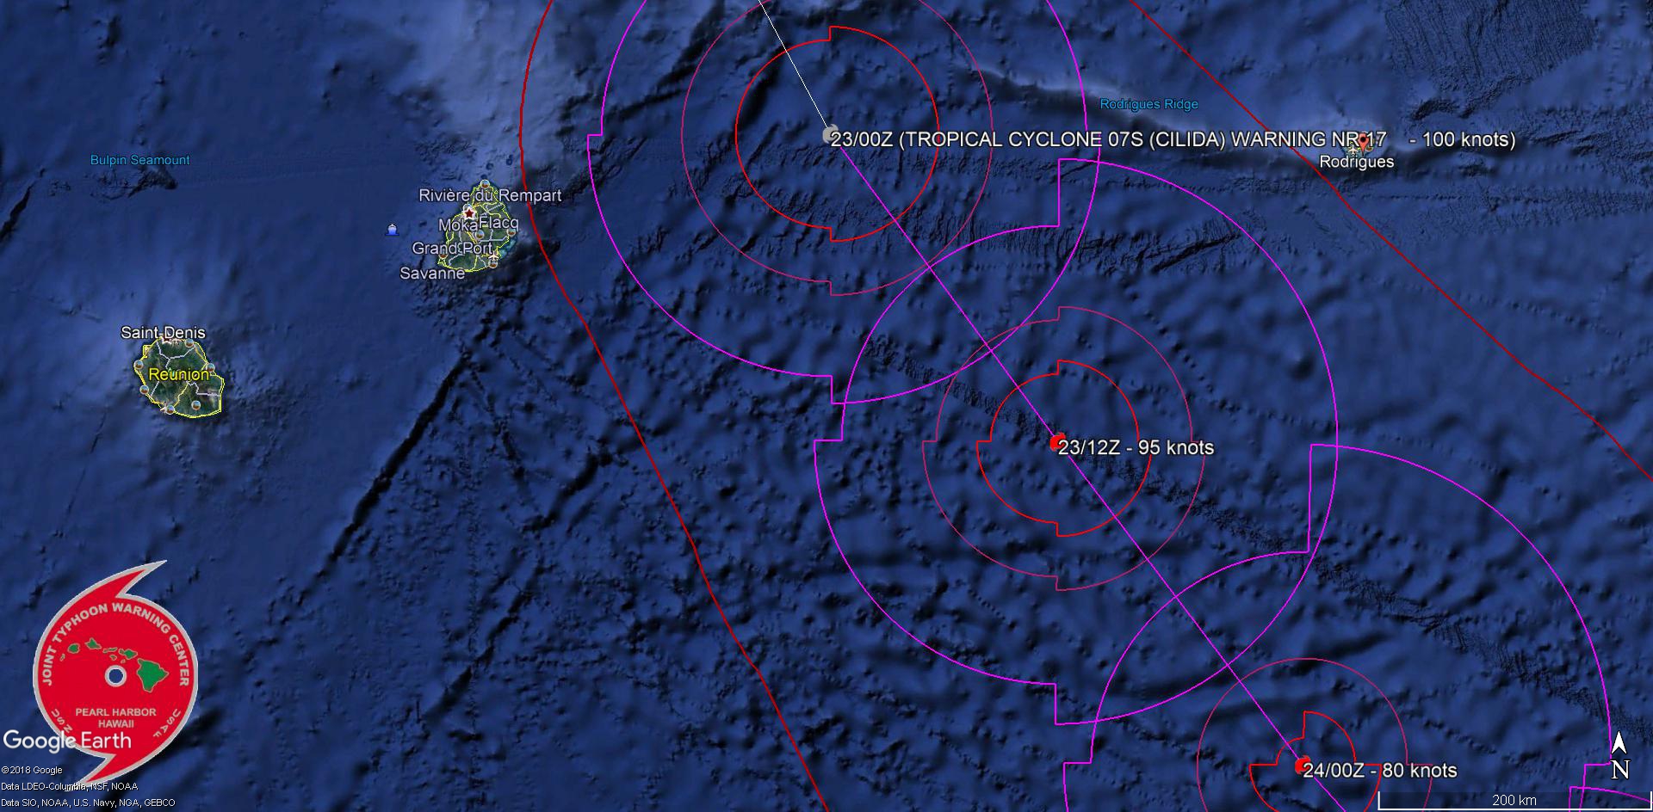Click the blue ship placemark west of Mauritius
The width and height of the screenshot is (1653, 812).
point(393,230)
